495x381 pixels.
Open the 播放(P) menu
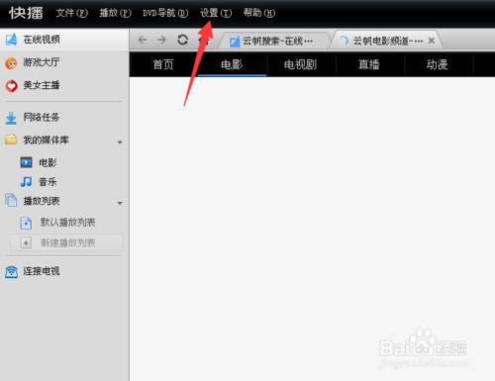pyautogui.click(x=115, y=13)
